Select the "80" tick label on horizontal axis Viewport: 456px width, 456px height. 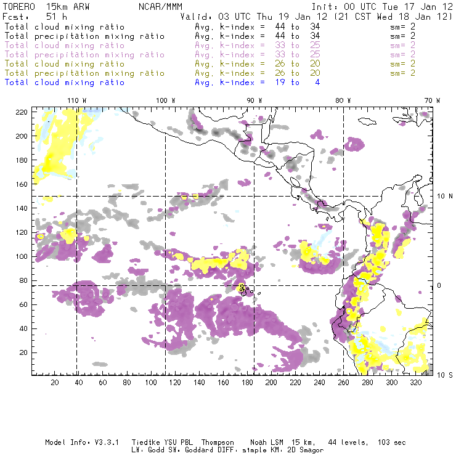(x=127, y=383)
